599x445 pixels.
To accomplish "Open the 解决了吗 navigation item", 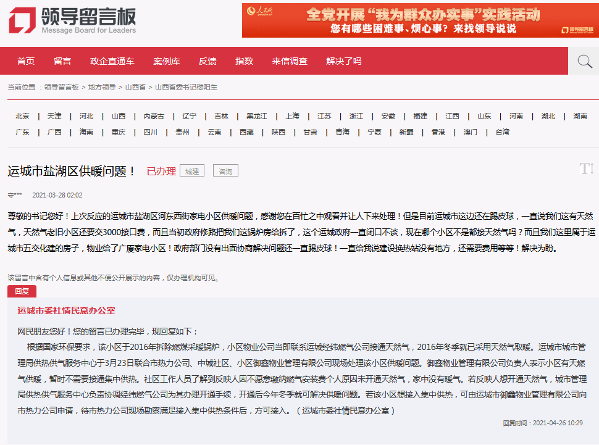I will [344, 61].
